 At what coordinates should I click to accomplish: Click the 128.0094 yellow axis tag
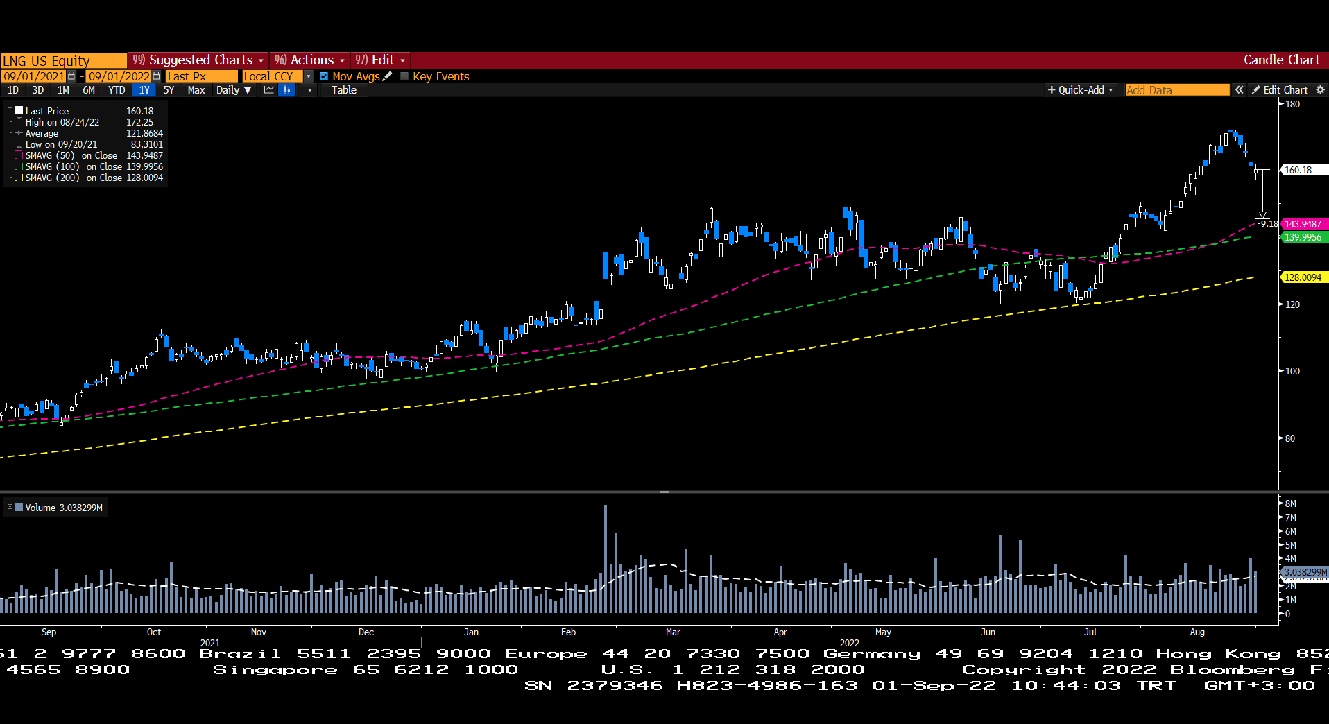1303,277
